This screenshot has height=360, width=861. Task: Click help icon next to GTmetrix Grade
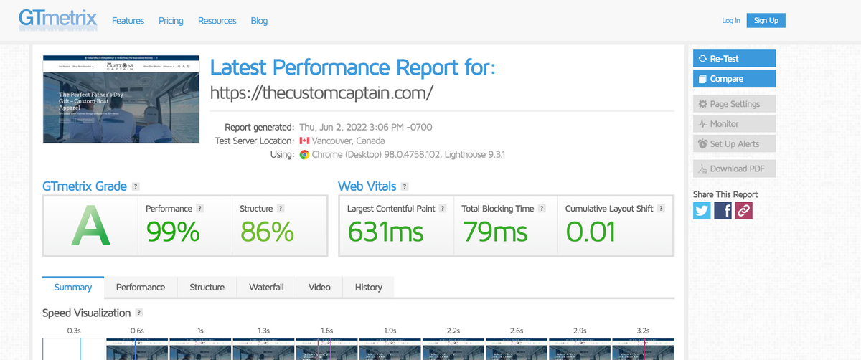136,186
